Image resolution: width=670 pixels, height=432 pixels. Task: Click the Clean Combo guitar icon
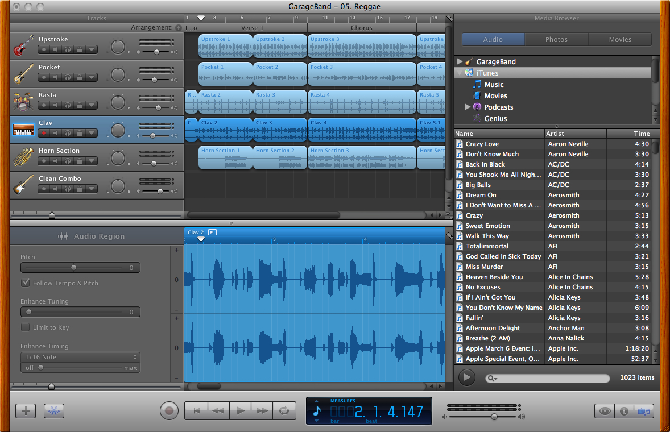click(x=23, y=185)
